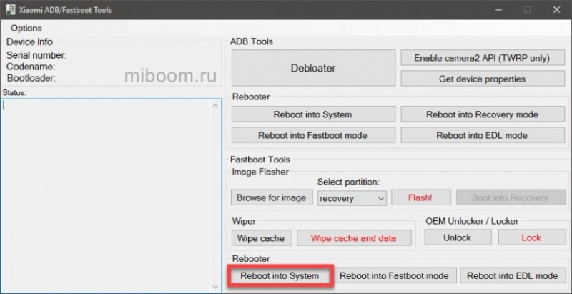572x294 pixels.
Task: Click Browse for image
Action: 272,197
